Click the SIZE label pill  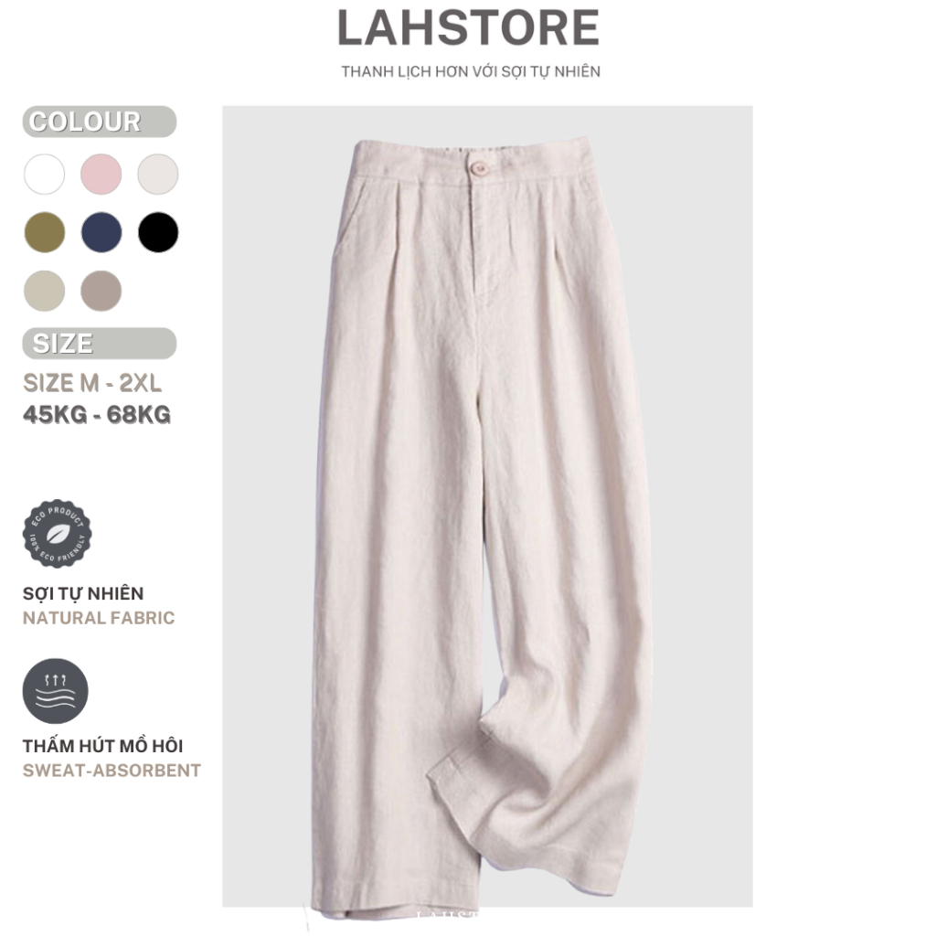click(x=99, y=344)
